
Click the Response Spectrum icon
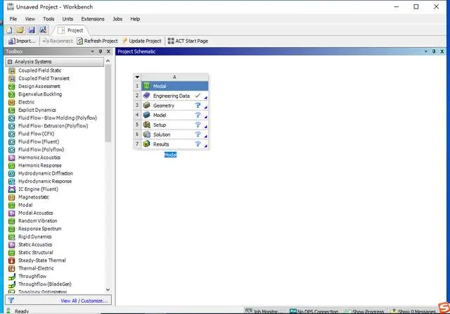[11, 230]
